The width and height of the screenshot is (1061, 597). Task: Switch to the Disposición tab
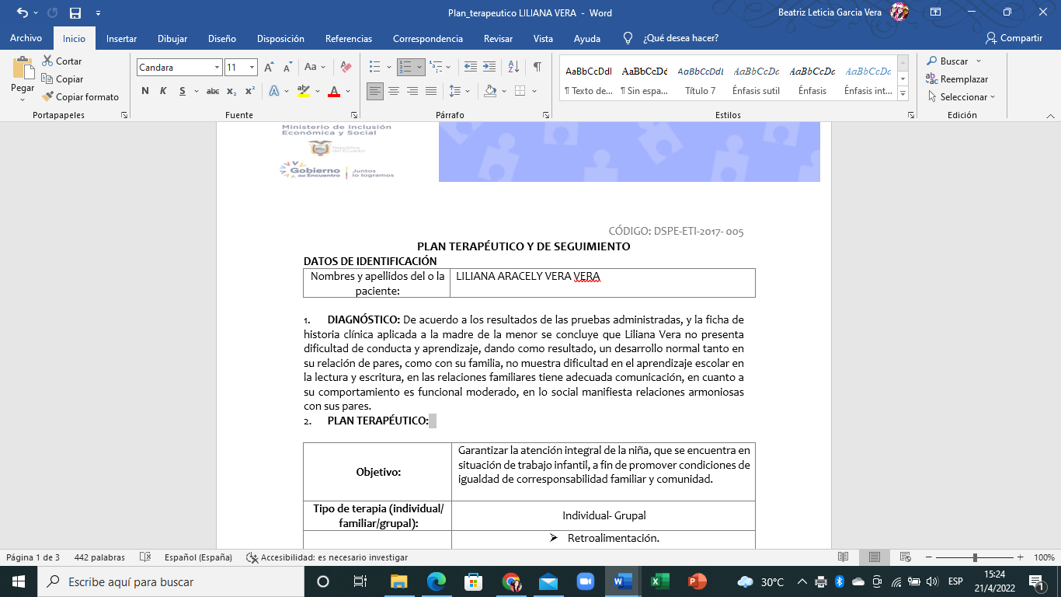coord(280,38)
